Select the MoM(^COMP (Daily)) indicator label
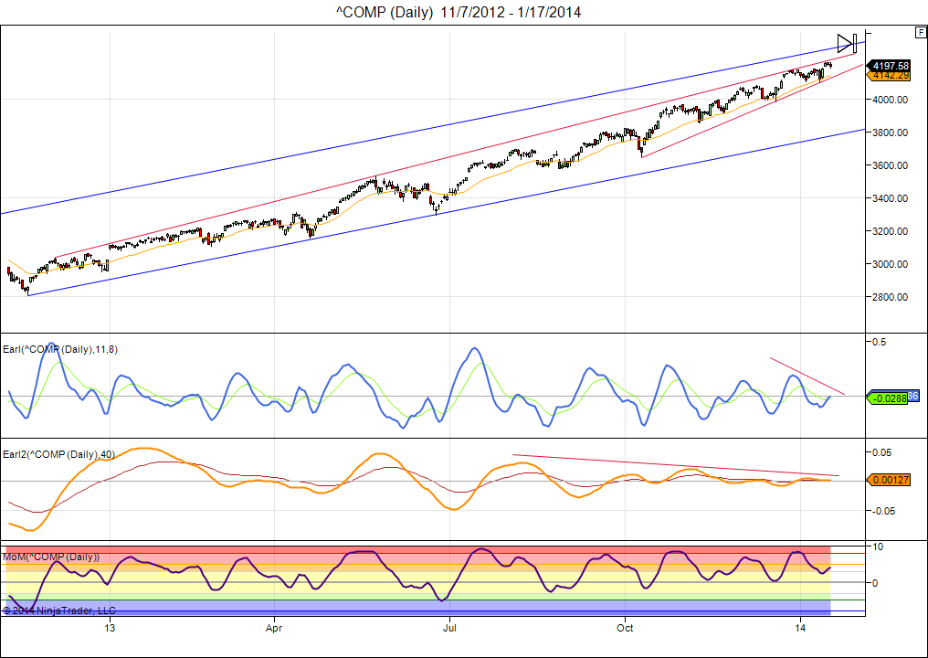This screenshot has height=658, width=928. [x=51, y=557]
